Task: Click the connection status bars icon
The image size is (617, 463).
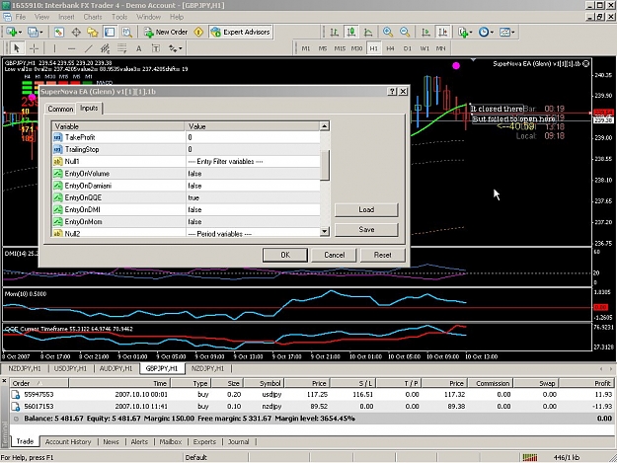Action: click(530, 457)
